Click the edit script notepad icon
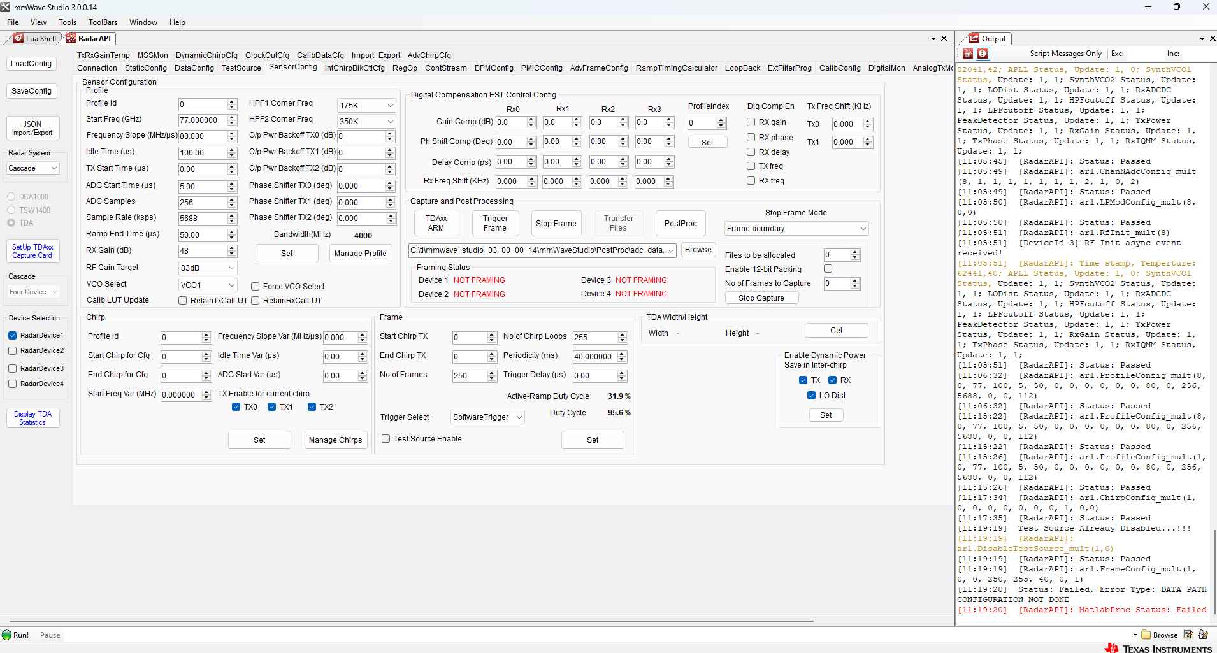Viewport: 1217px width, 653px height. pyautogui.click(x=1188, y=635)
